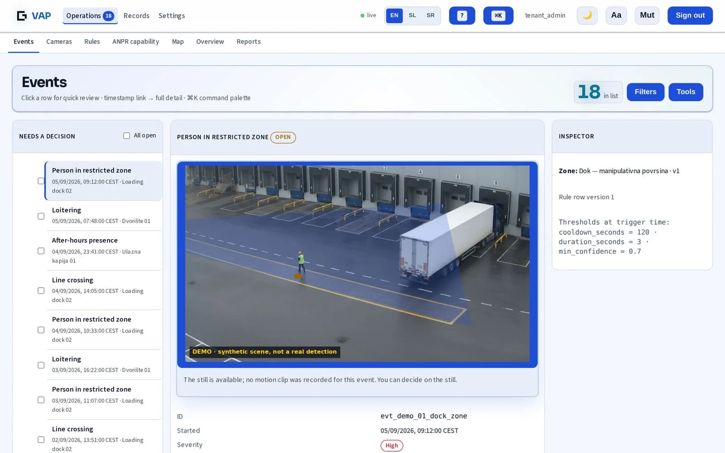Click the 18 in list counter
725x453 pixels.
598,92
